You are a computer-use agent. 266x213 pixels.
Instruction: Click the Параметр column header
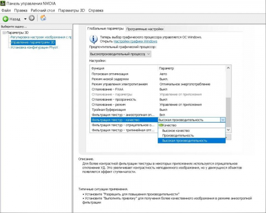192,68
